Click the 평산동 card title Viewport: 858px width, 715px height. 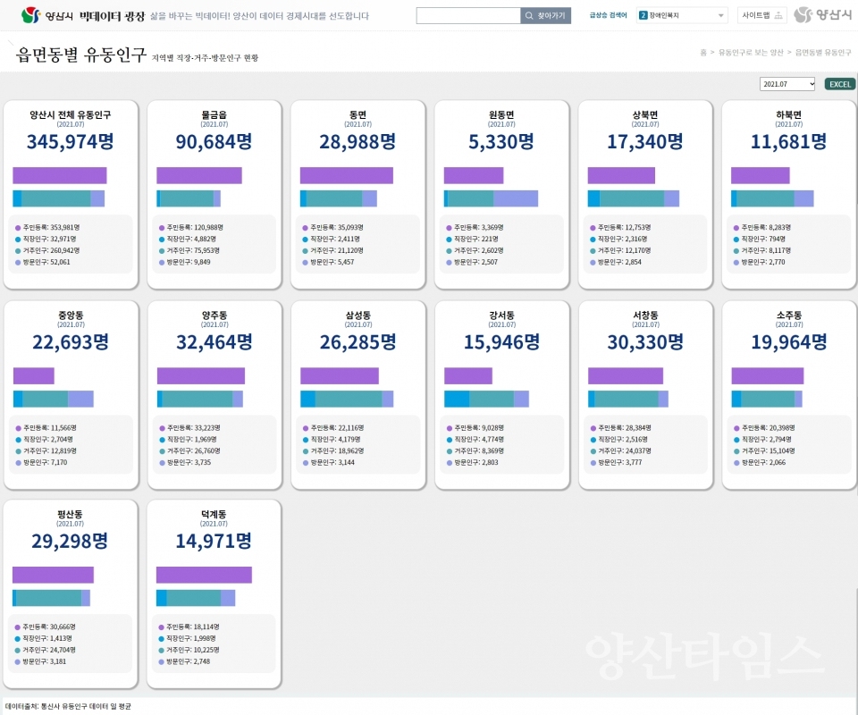[x=70, y=514]
